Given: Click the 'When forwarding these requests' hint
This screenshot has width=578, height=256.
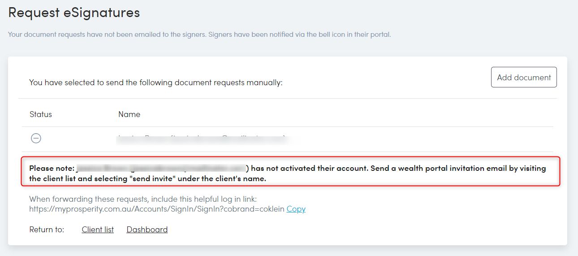Looking at the screenshot, I should pos(143,199).
